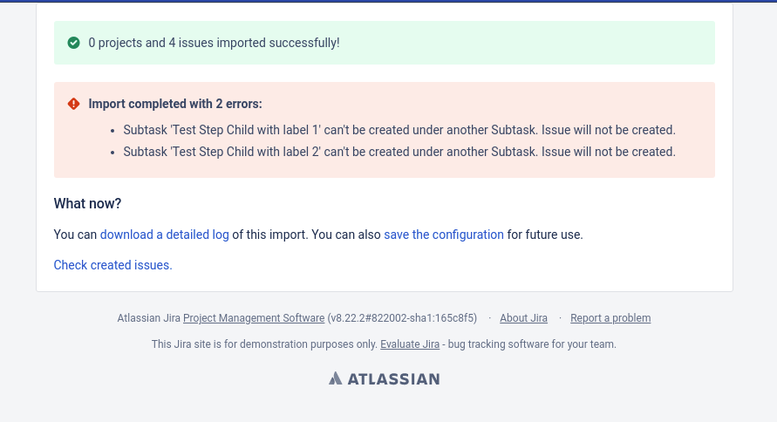Viewport: 777px width, 422px height.
Task: Open the Project Management Software footer link
Action: [x=254, y=318]
